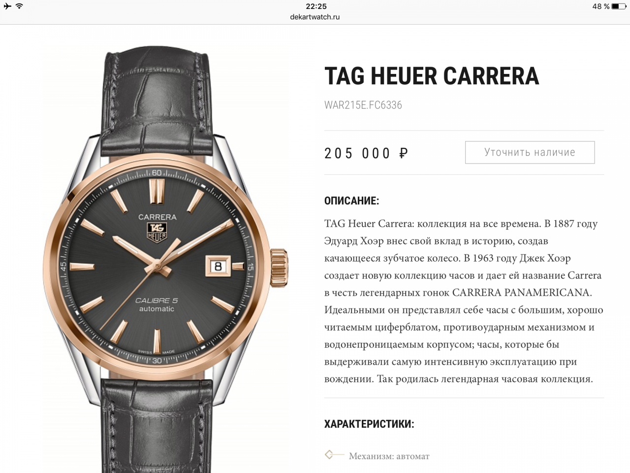Viewport: 630px width, 473px height.
Task: Tap the Wi-Fi signal icon
Action: [x=19, y=6]
